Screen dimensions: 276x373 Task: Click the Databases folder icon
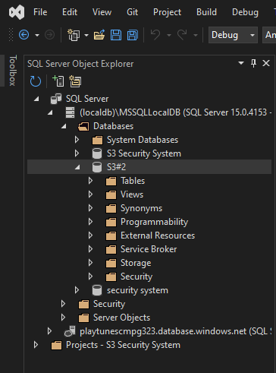(83, 126)
